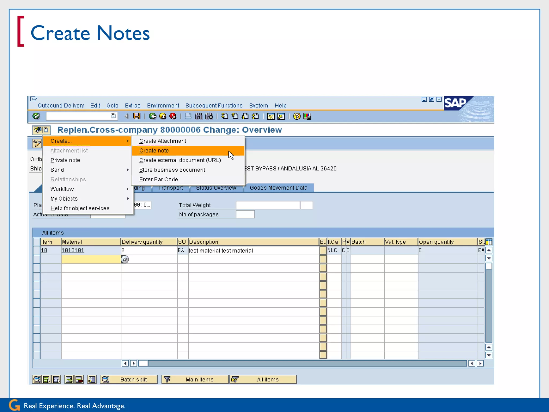Open Services for Object dropdown arrow
Screen dimensions: 549x412
pyautogui.click(x=46, y=130)
